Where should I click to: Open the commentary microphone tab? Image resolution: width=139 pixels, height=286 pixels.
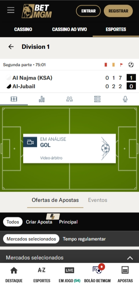click(x=125, y=99)
